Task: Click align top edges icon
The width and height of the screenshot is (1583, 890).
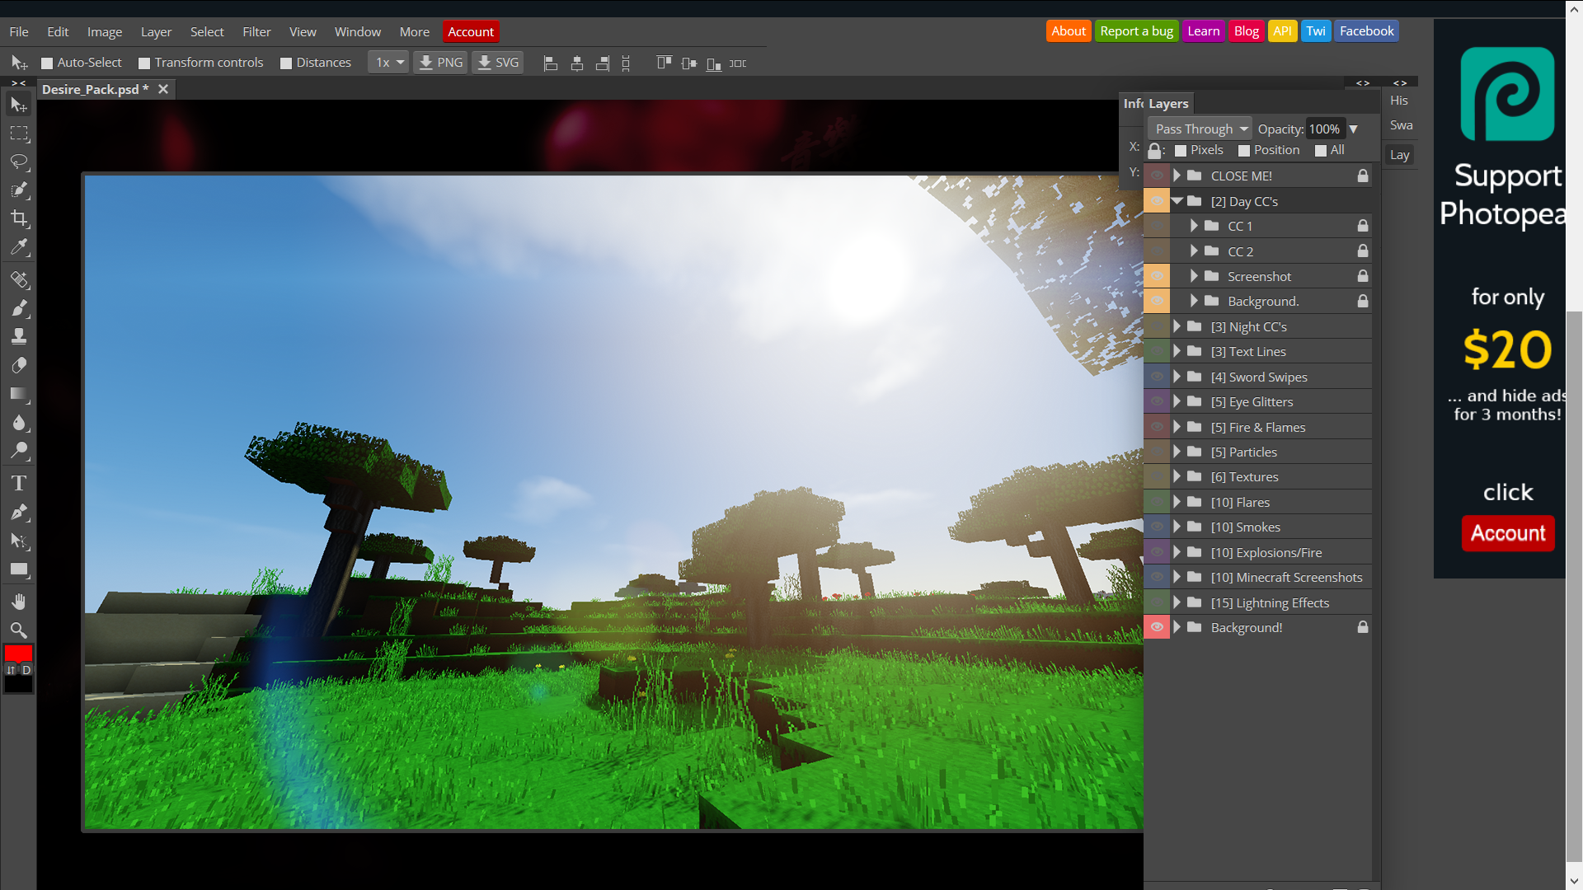Action: tap(664, 63)
